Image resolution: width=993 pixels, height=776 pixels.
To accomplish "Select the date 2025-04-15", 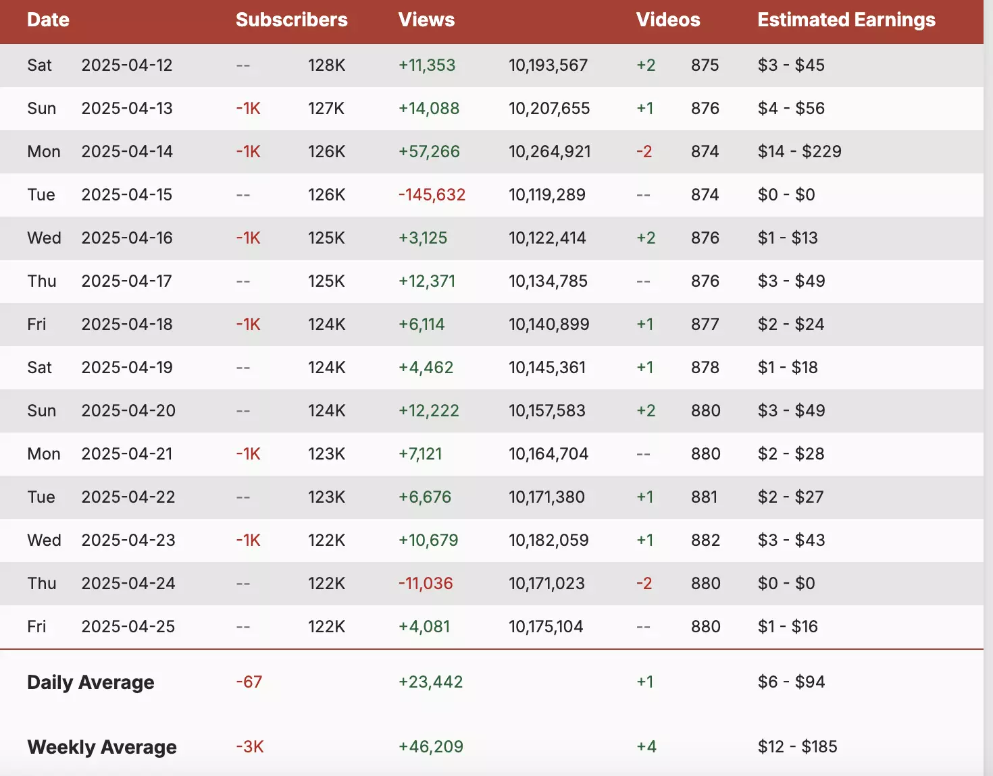I will 127,195.
